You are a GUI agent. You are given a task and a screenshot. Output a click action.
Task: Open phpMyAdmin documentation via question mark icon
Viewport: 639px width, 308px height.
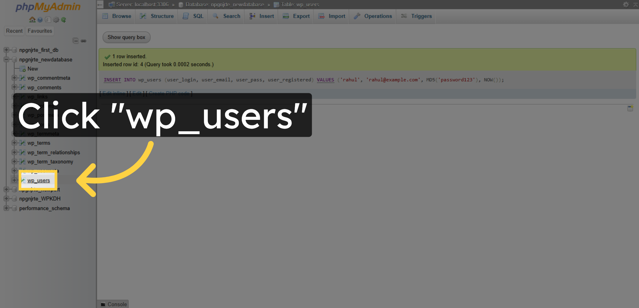click(40, 20)
